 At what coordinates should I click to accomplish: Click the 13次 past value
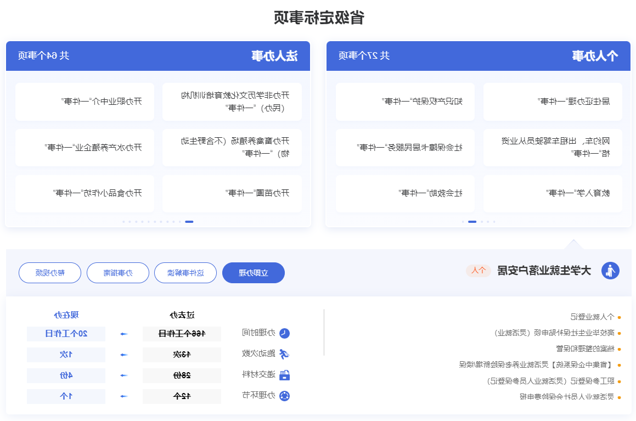182,355
